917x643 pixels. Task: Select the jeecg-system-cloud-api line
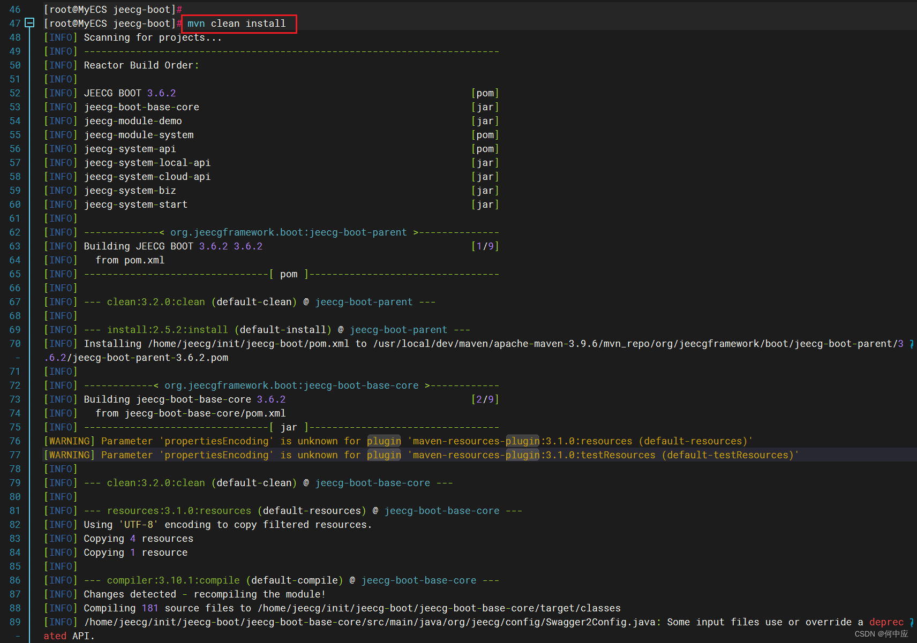coord(147,177)
